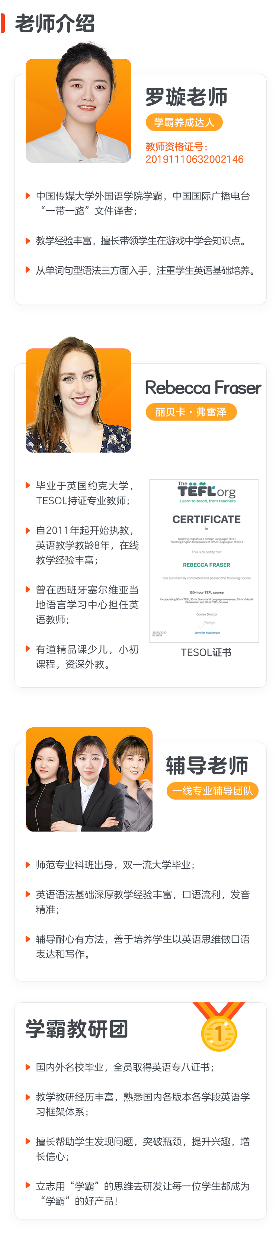279x1260 pixels.
Task: Click the 学霸教研团 heading
Action: pos(76,1029)
